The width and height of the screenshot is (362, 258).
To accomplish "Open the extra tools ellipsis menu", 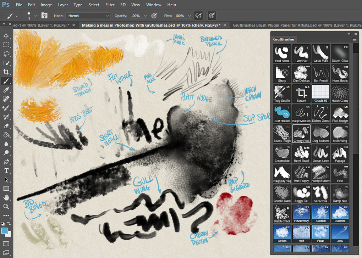I will 6,215.
